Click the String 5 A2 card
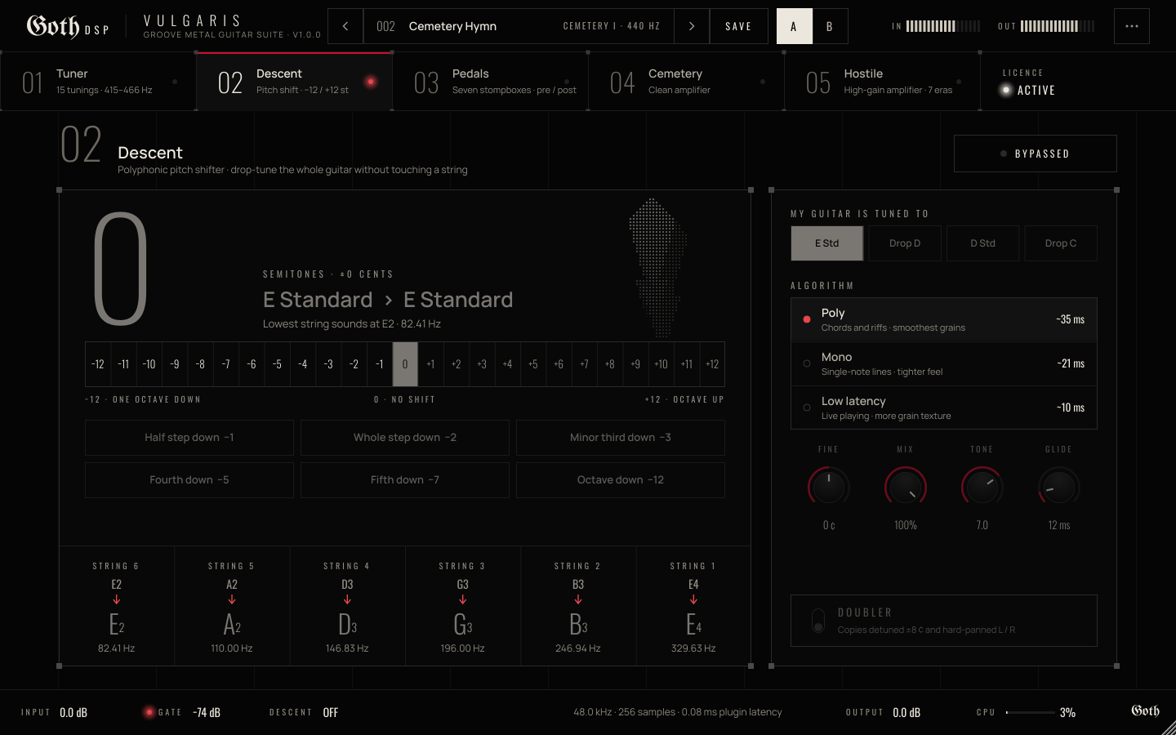The height and width of the screenshot is (735, 1176). (232, 607)
